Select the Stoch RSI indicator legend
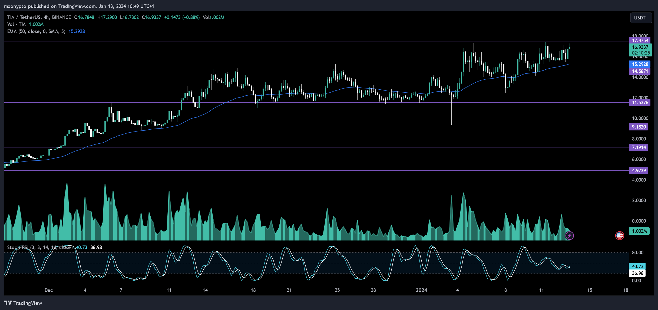 pos(39,247)
